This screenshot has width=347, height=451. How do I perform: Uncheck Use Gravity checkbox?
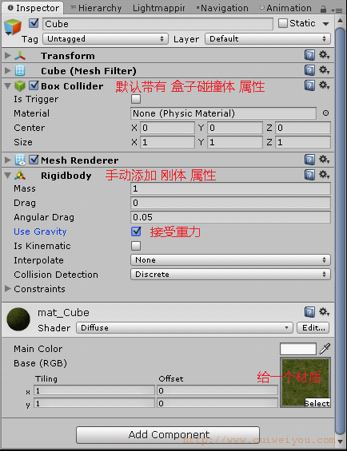(136, 231)
